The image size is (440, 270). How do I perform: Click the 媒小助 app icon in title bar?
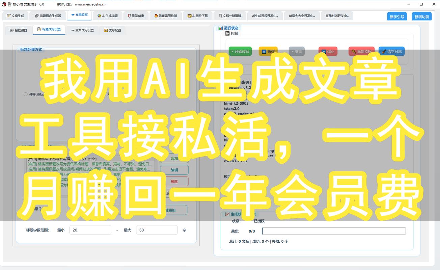point(4,4)
